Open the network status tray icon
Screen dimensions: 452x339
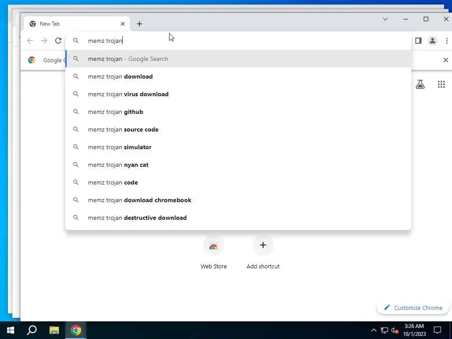pos(384,330)
